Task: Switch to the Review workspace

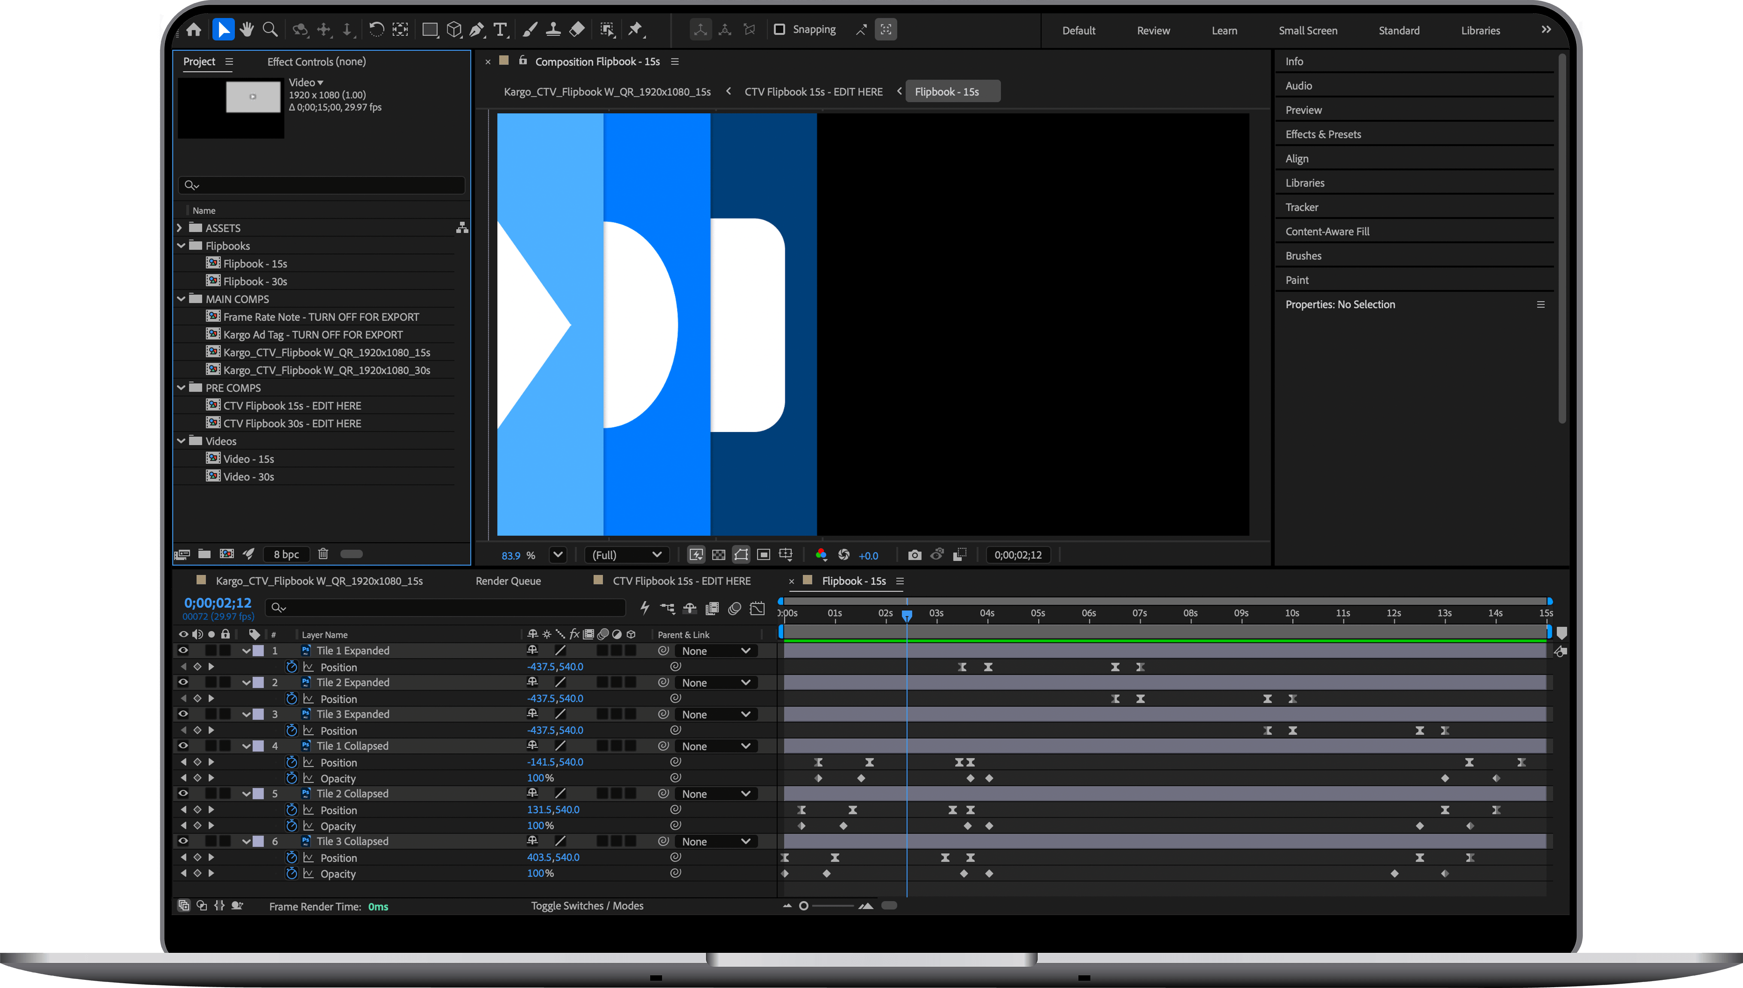Action: coord(1153,30)
